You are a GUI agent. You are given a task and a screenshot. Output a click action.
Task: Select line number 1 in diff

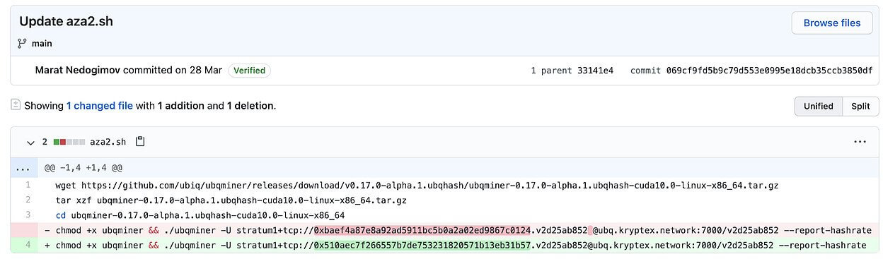[28, 186]
